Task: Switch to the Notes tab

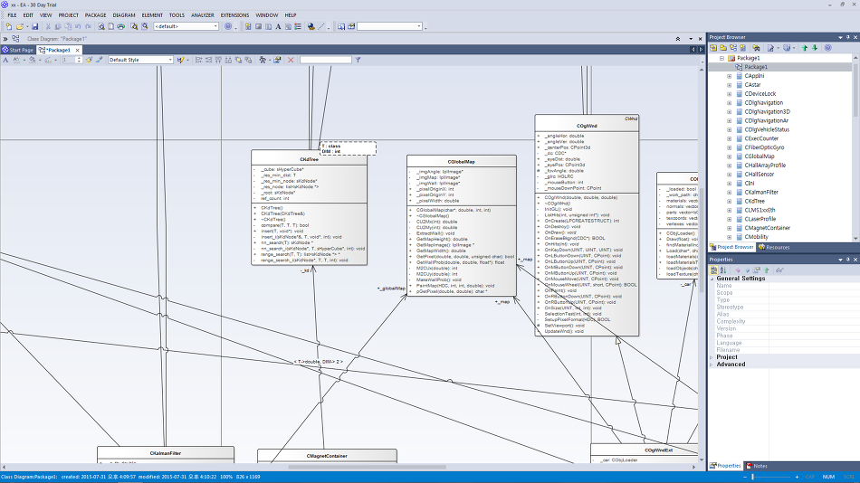Action: click(x=756, y=466)
